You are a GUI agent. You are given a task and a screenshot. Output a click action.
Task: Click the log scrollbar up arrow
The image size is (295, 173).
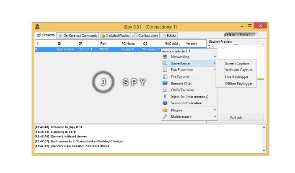[264, 127]
